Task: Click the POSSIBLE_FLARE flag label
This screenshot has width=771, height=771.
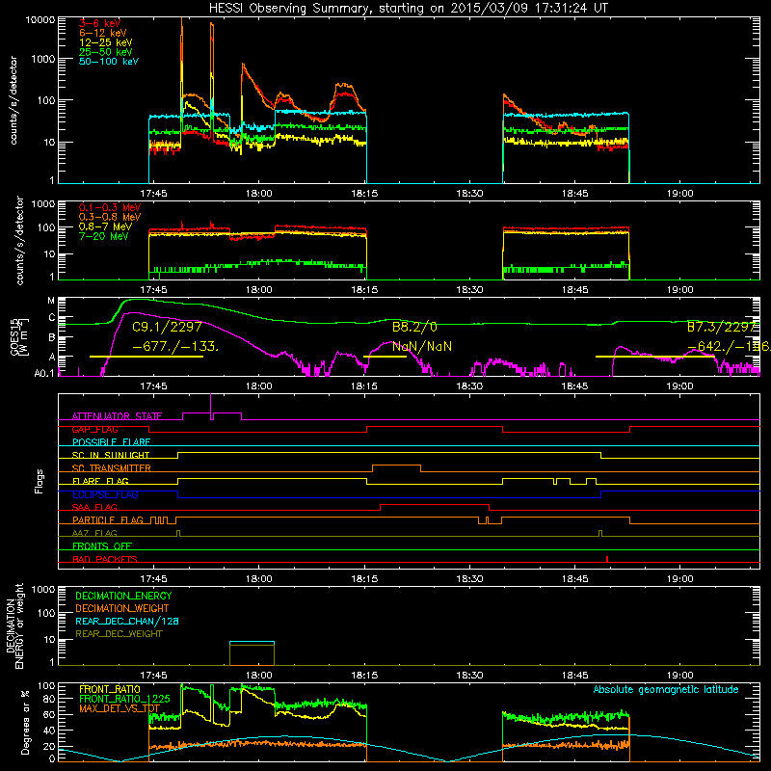Action: point(111,442)
